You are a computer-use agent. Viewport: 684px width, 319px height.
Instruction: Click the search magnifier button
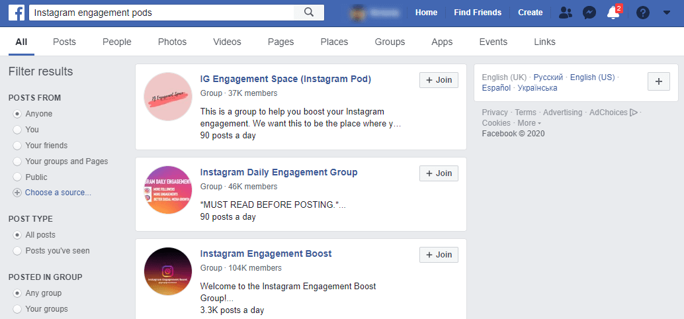[x=309, y=13]
